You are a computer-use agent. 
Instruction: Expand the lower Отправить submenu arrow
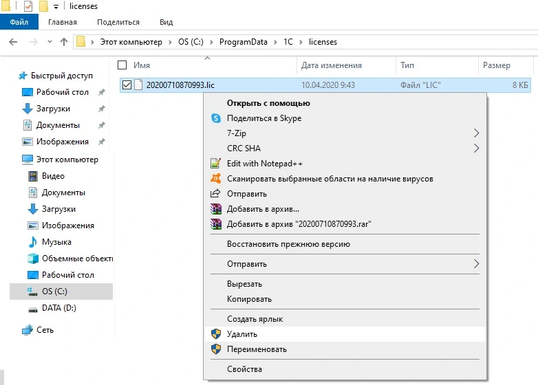tap(476, 264)
